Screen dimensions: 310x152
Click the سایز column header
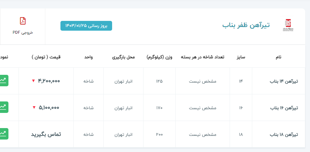241,57
